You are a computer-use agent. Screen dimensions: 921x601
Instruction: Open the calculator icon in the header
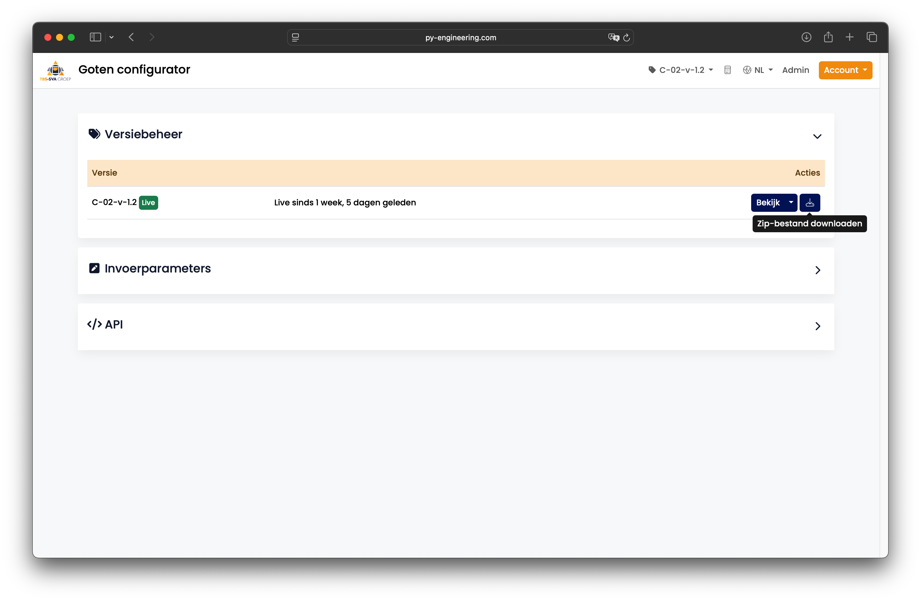[728, 70]
